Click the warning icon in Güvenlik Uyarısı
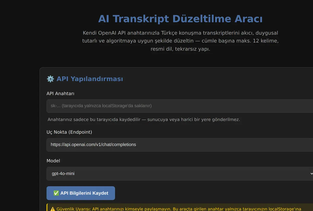Screen dimensions: 313x211 pos(53,209)
